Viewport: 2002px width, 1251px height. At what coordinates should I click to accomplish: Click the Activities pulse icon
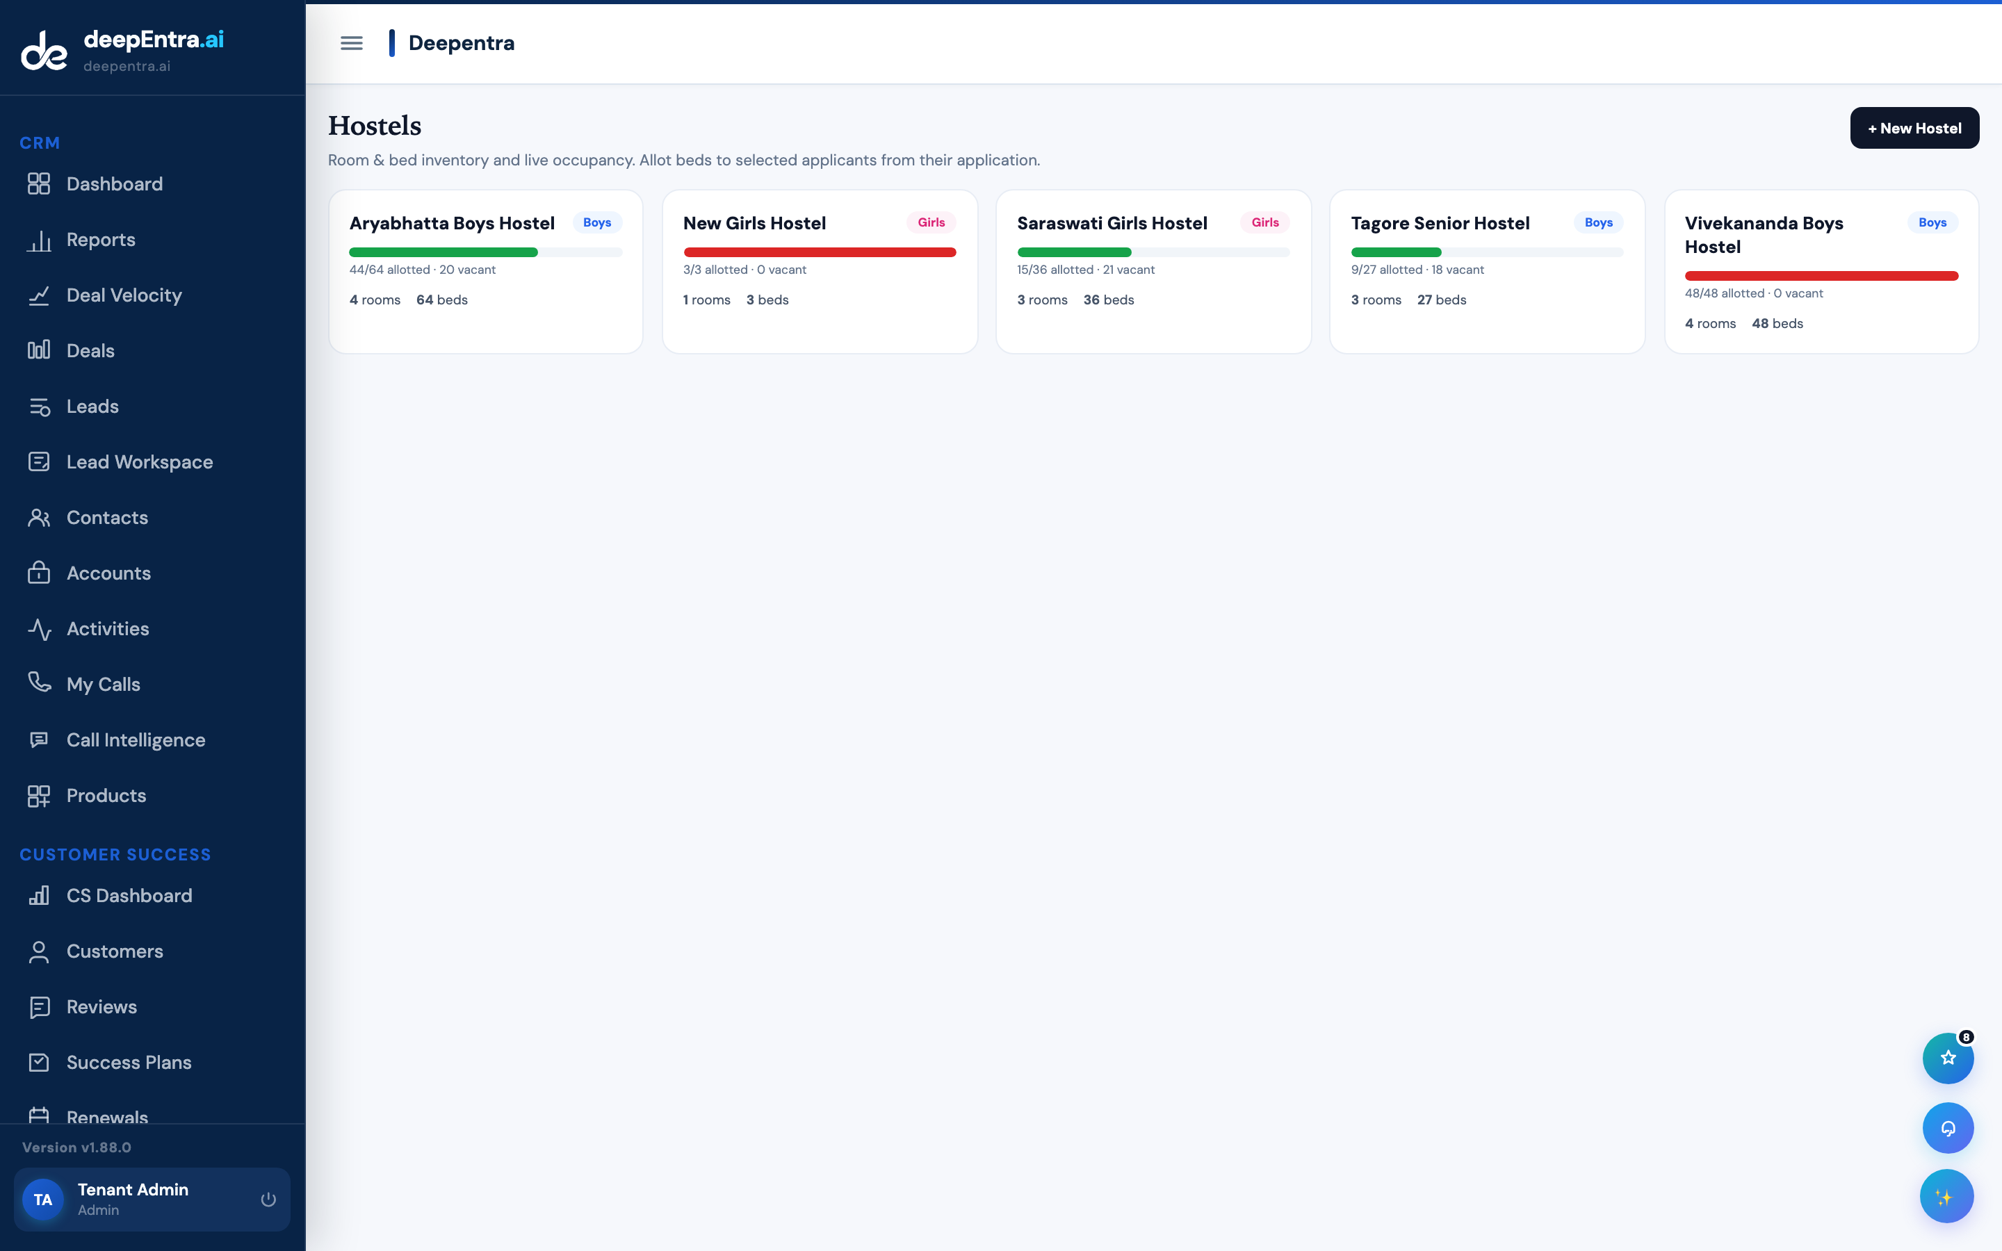click(x=39, y=629)
